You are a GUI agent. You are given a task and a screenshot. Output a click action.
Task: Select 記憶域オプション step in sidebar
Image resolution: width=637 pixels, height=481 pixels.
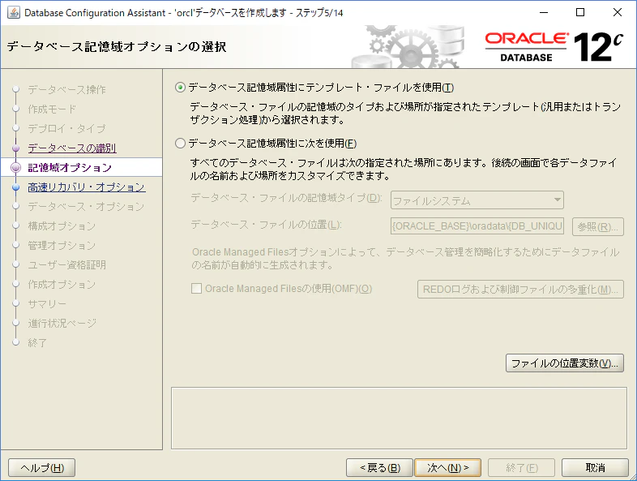(x=70, y=168)
